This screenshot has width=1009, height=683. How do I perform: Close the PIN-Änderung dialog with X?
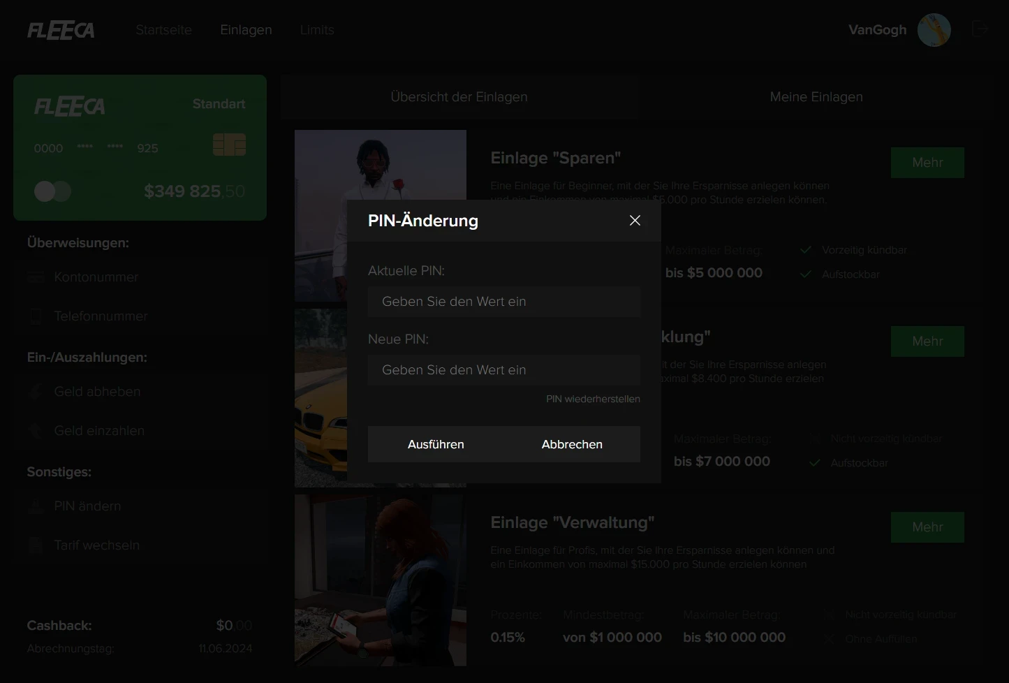pyautogui.click(x=635, y=221)
